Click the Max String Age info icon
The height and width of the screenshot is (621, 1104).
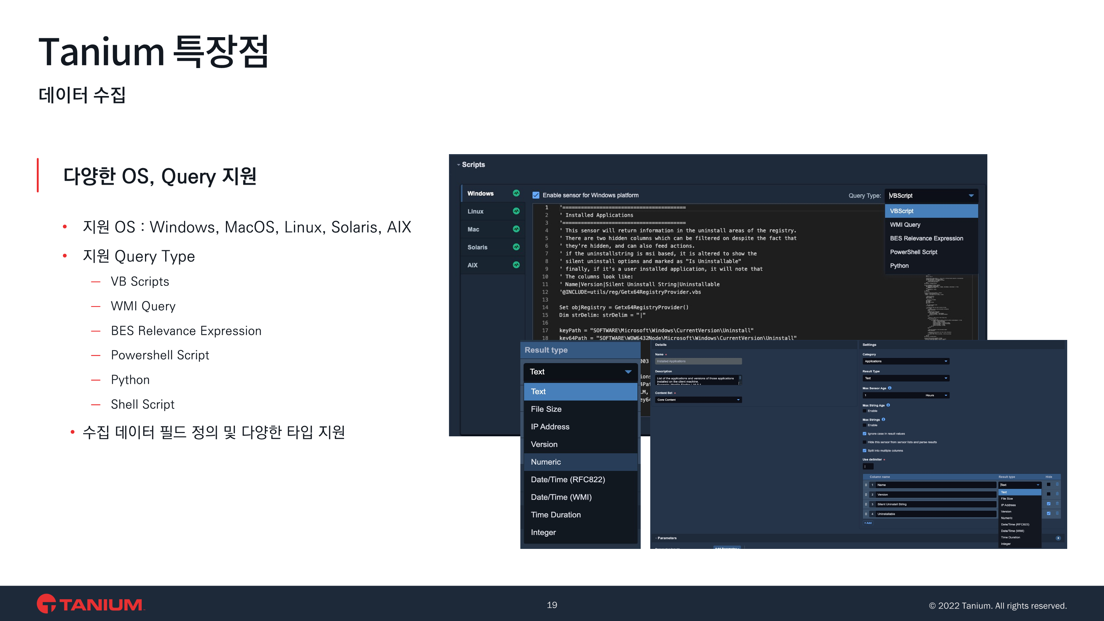[888, 405]
